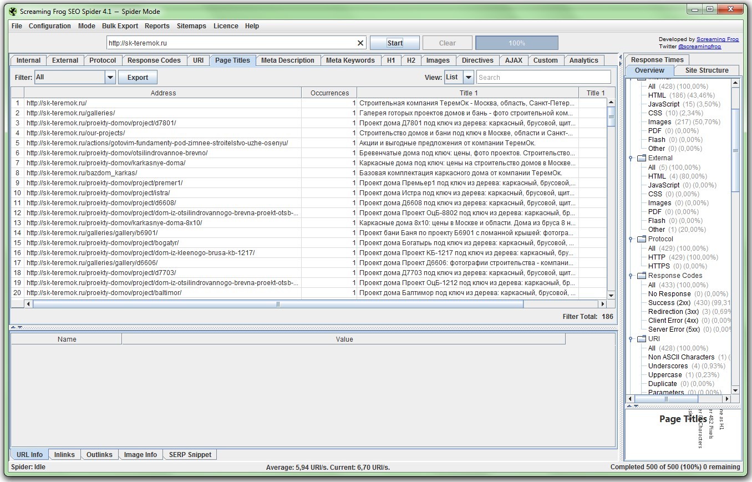Image resolution: width=752 pixels, height=482 pixels.
Task: Click the split pane collapse arrows above Name column
Action: pos(17,328)
